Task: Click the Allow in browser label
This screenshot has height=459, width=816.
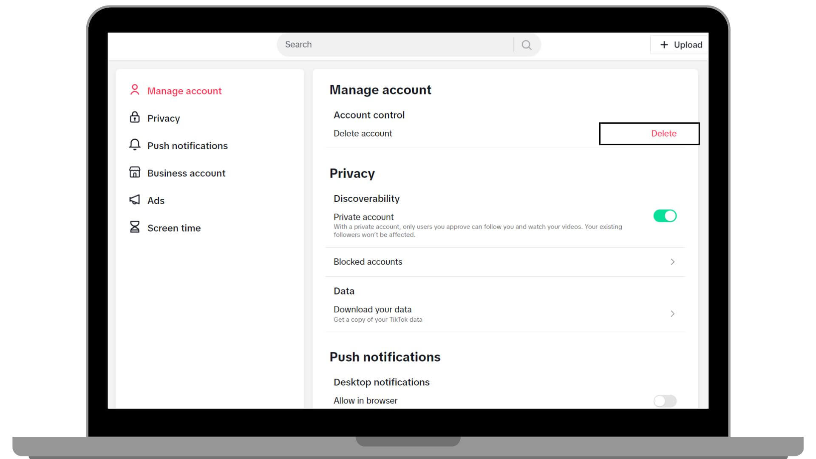Action: (365, 401)
